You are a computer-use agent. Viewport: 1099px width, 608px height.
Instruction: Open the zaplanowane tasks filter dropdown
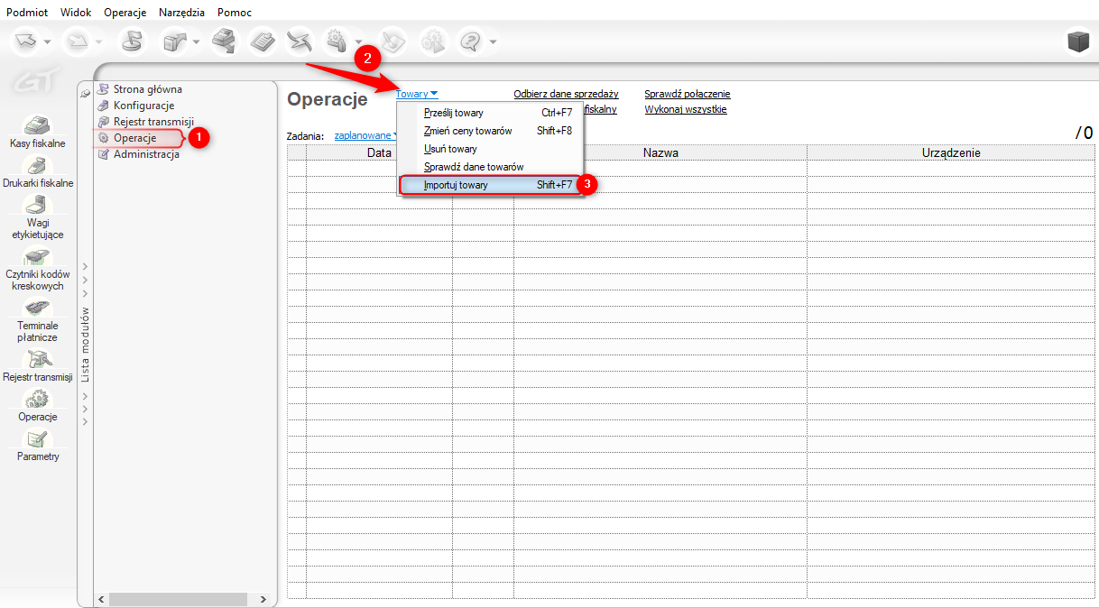[366, 135]
